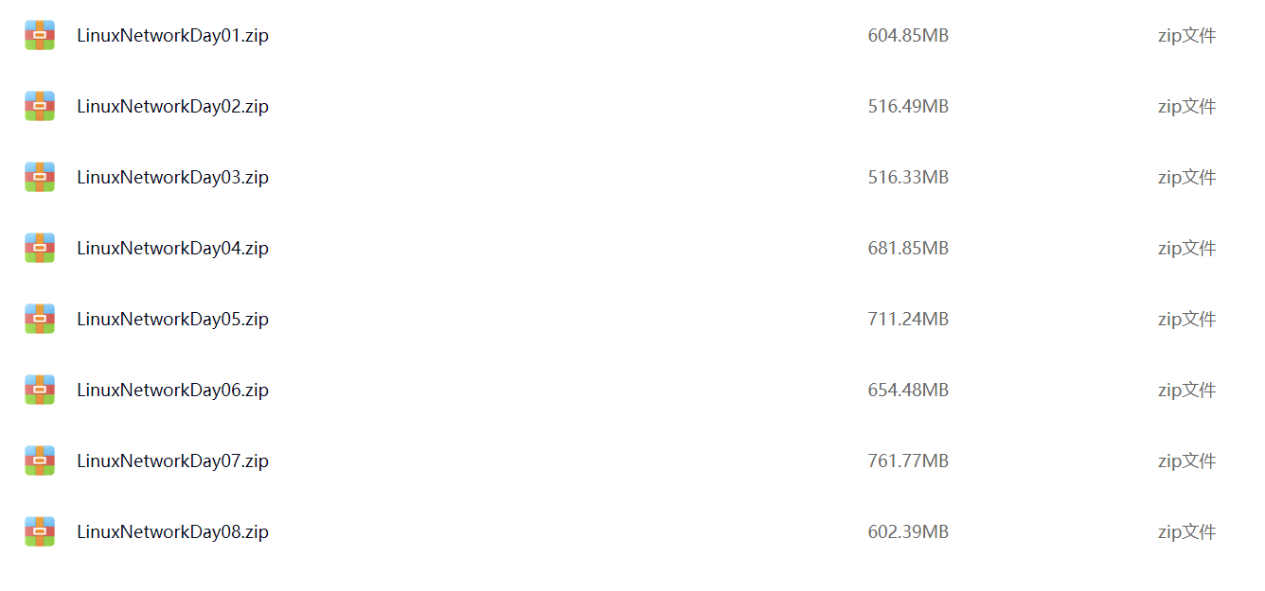Image resolution: width=1265 pixels, height=591 pixels.
Task: Click the 711.24MB file size value
Action: [907, 320]
